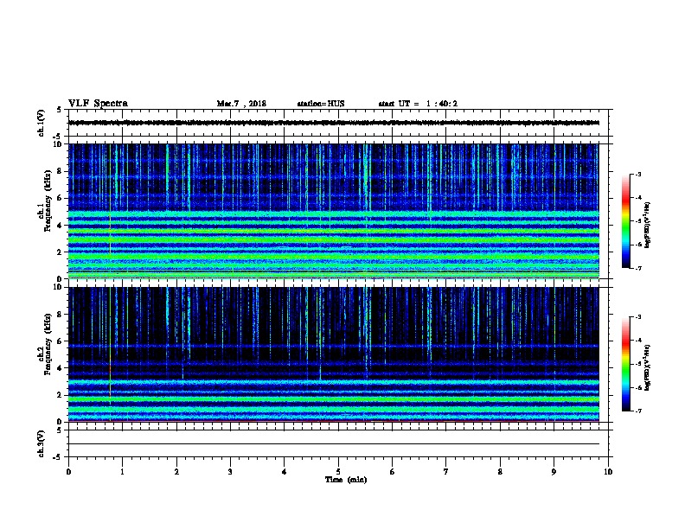The height and width of the screenshot is (529, 685).
Task: Click inside the ch.2 spectrogram panel
Action: coord(333,354)
